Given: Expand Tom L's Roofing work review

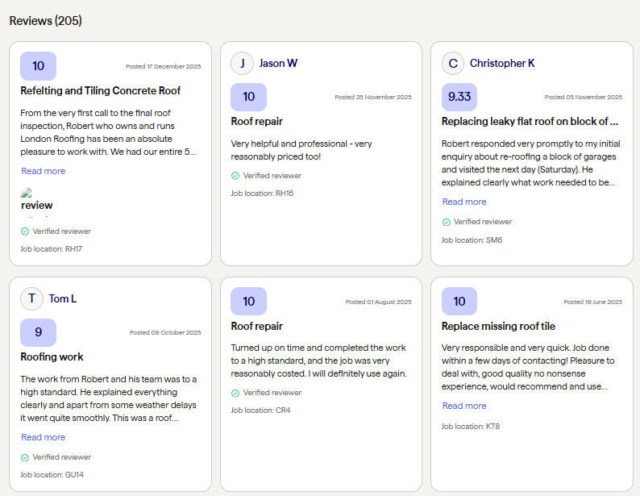Looking at the screenshot, I should pyautogui.click(x=44, y=437).
